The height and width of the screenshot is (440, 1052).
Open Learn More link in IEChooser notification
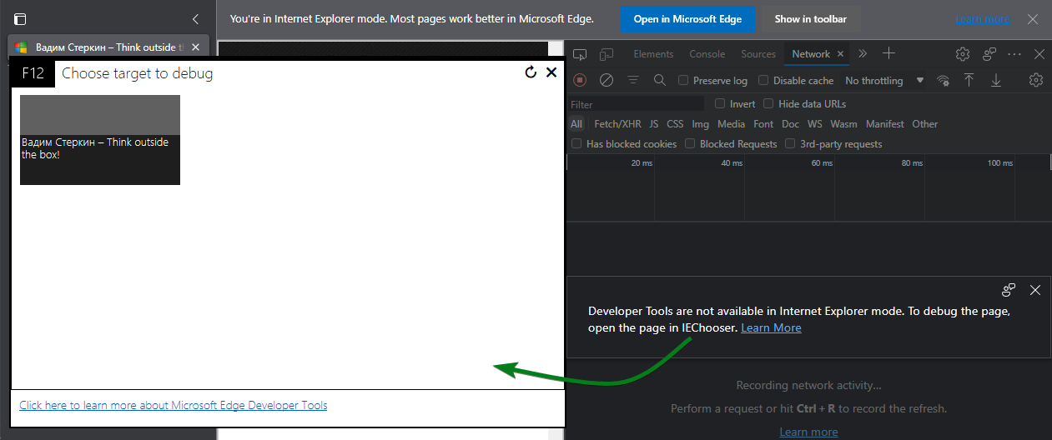[x=771, y=327]
